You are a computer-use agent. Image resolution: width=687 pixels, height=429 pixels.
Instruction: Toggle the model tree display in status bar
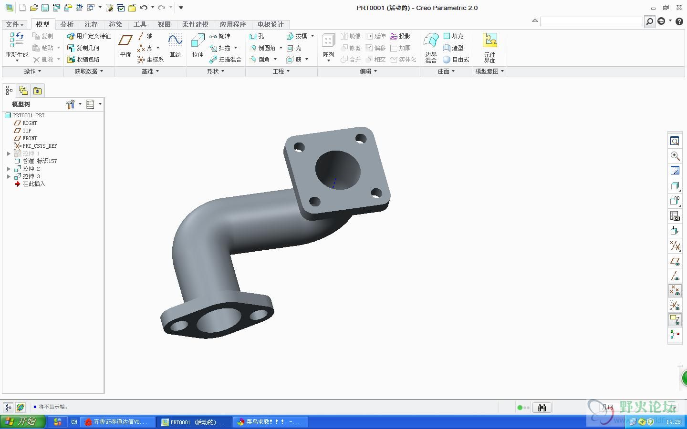pos(8,407)
